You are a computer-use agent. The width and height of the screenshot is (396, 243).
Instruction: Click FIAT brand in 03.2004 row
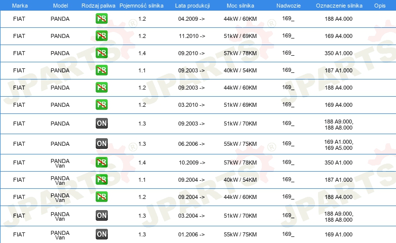click(x=19, y=216)
